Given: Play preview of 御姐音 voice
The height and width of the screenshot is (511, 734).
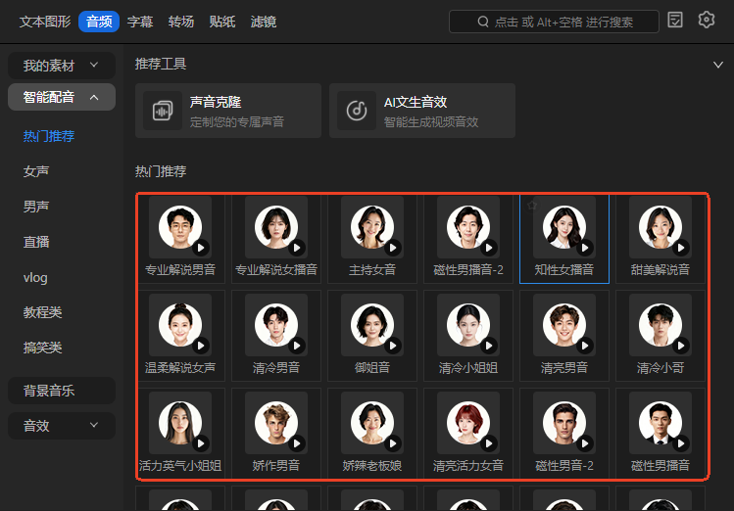Looking at the screenshot, I should (x=393, y=346).
